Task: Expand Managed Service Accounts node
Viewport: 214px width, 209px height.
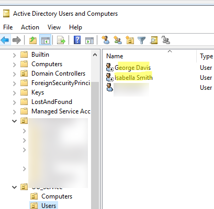Action: [15, 112]
